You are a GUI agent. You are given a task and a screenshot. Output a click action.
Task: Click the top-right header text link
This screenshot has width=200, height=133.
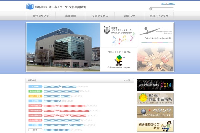[168, 4]
